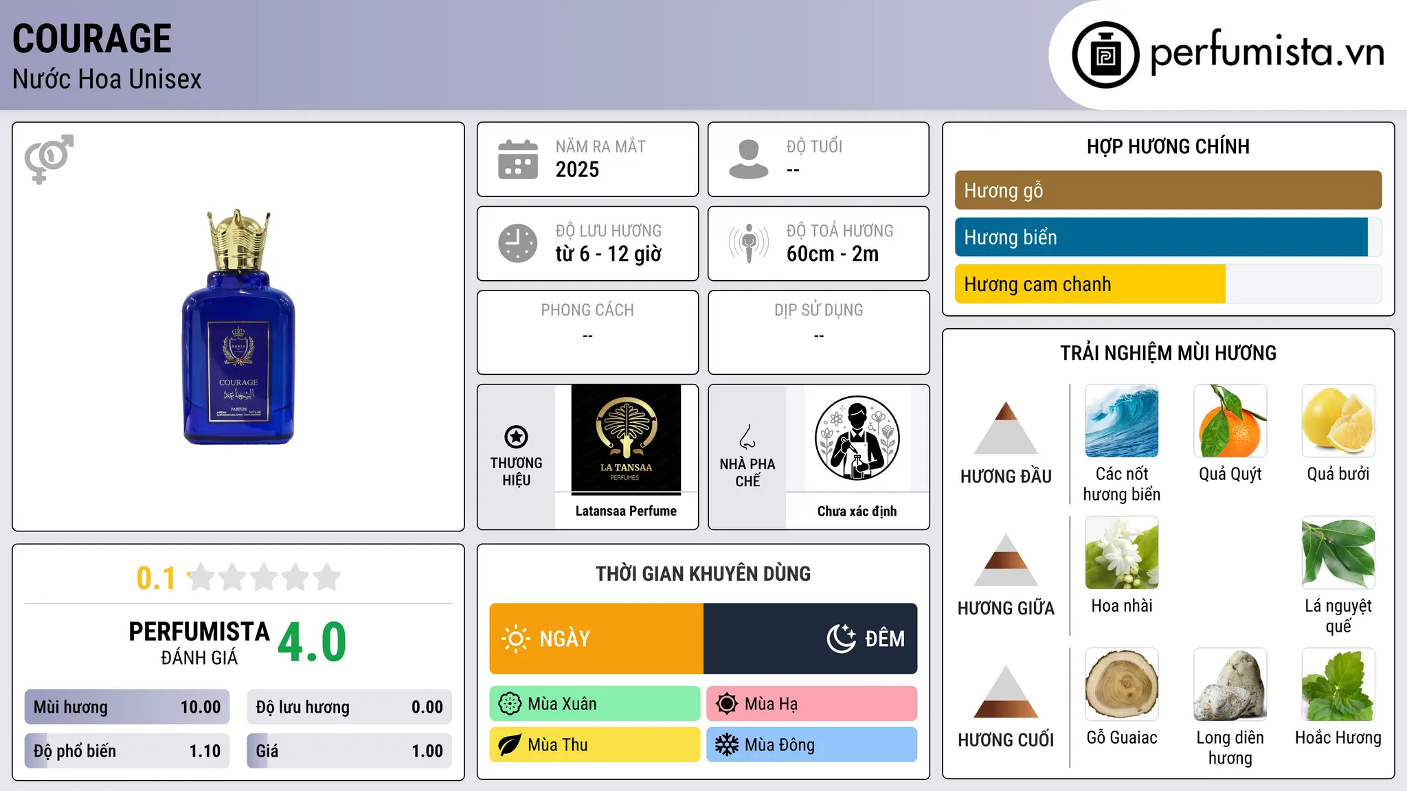Click the user rating value 0.1
The height and width of the screenshot is (791, 1407).
click(156, 578)
